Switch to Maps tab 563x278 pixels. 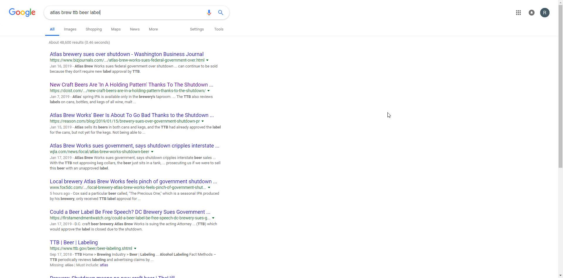(116, 29)
